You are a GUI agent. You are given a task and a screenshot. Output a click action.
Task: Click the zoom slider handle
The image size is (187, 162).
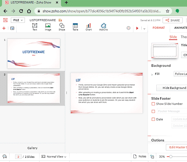(x=171, y=157)
